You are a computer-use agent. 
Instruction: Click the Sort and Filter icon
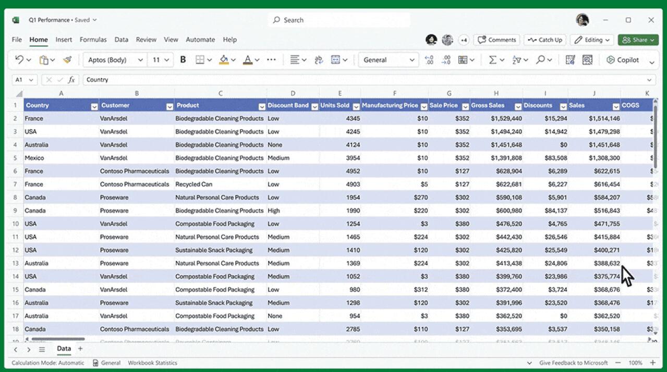[x=517, y=60]
